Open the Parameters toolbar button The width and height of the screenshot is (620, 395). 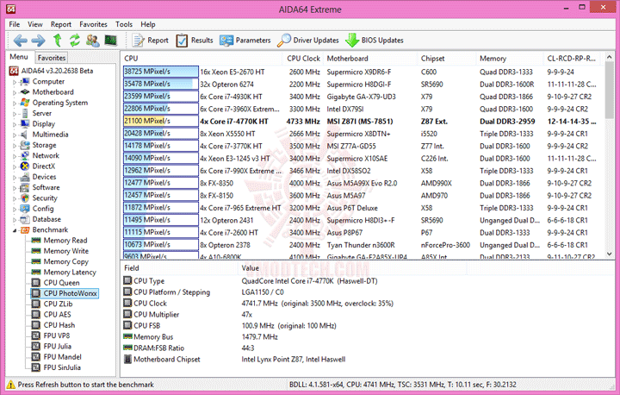245,41
